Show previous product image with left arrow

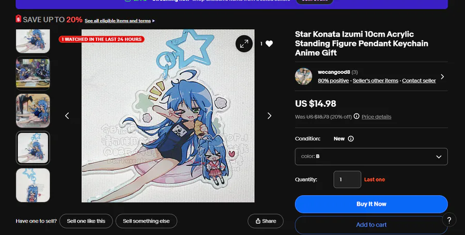67,116
